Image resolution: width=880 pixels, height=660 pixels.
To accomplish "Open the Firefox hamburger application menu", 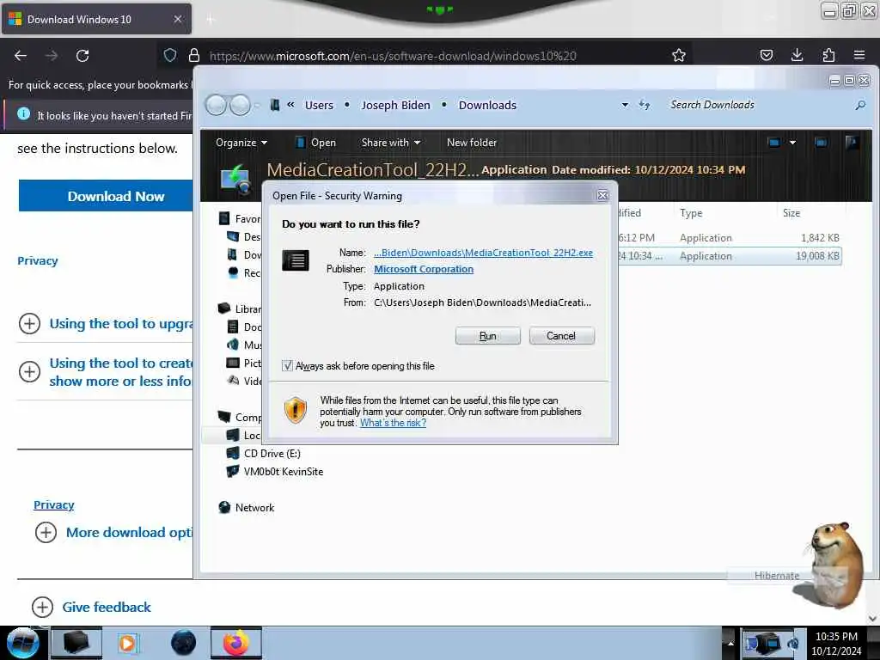I will pos(859,55).
